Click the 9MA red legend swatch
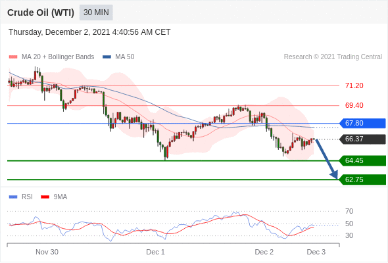 pyautogui.click(x=45, y=197)
